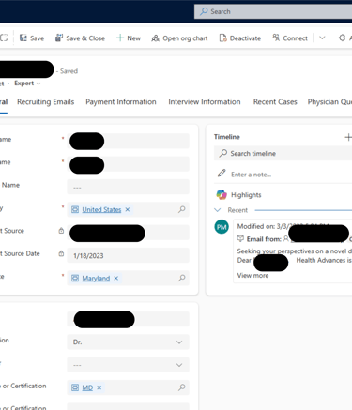Image resolution: width=352 pixels, height=410 pixels.
Task: Collapse the Recent timeline section
Action: tap(218, 210)
